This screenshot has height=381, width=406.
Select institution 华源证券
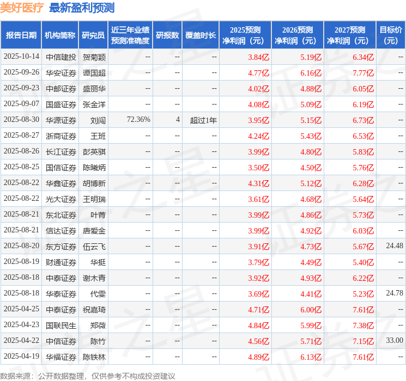(61, 120)
